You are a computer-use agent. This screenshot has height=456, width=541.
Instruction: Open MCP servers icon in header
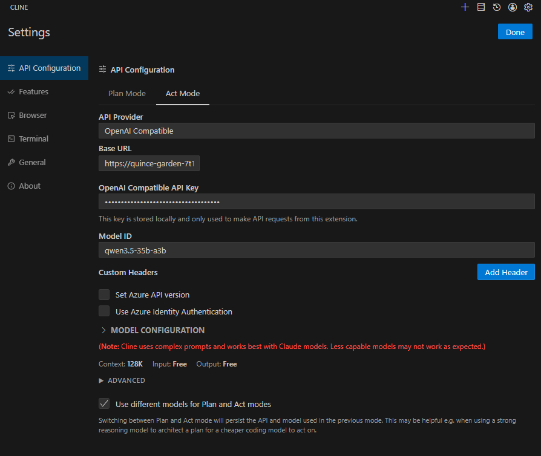coord(481,7)
